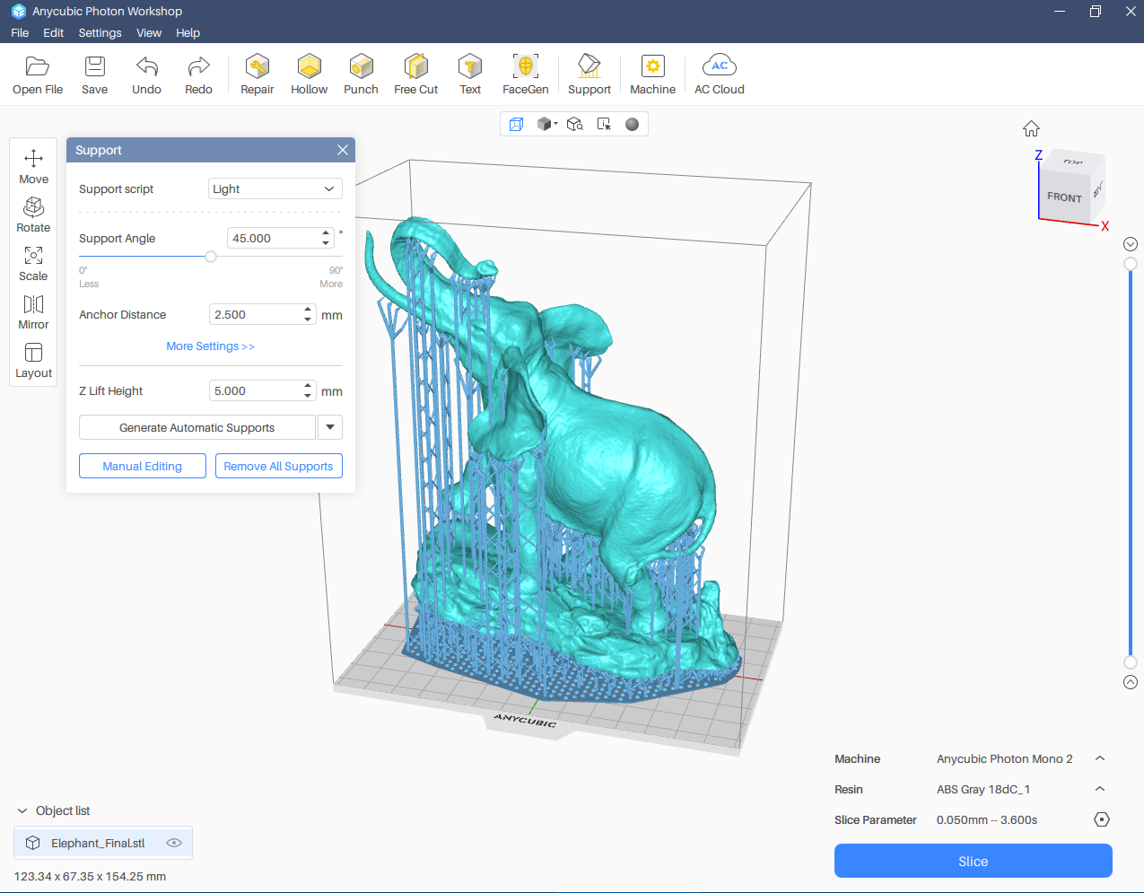
Task: Click the 0.050mm -- 3.600s slice parameter
Action: coord(987,819)
